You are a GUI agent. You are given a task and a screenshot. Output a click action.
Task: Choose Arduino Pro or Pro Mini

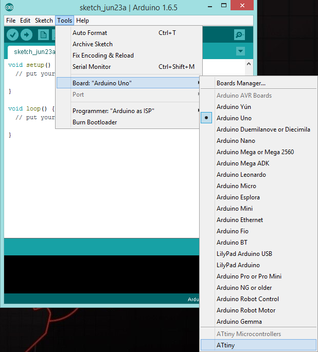click(x=258, y=276)
